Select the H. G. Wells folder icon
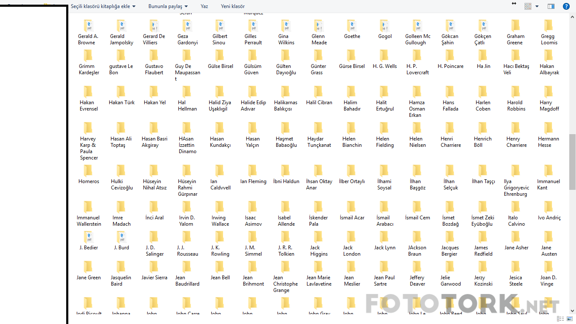Screen dimensions: 576x324 (x=384, y=56)
